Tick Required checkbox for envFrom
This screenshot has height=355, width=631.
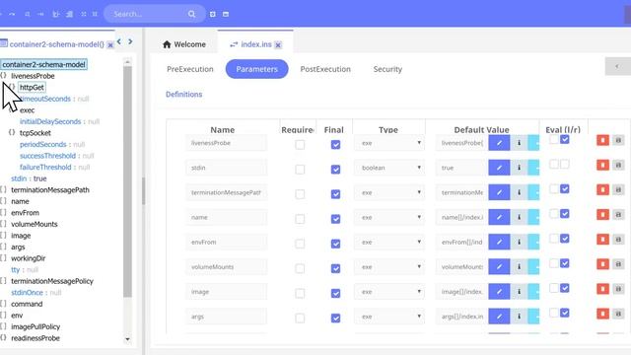(x=300, y=244)
